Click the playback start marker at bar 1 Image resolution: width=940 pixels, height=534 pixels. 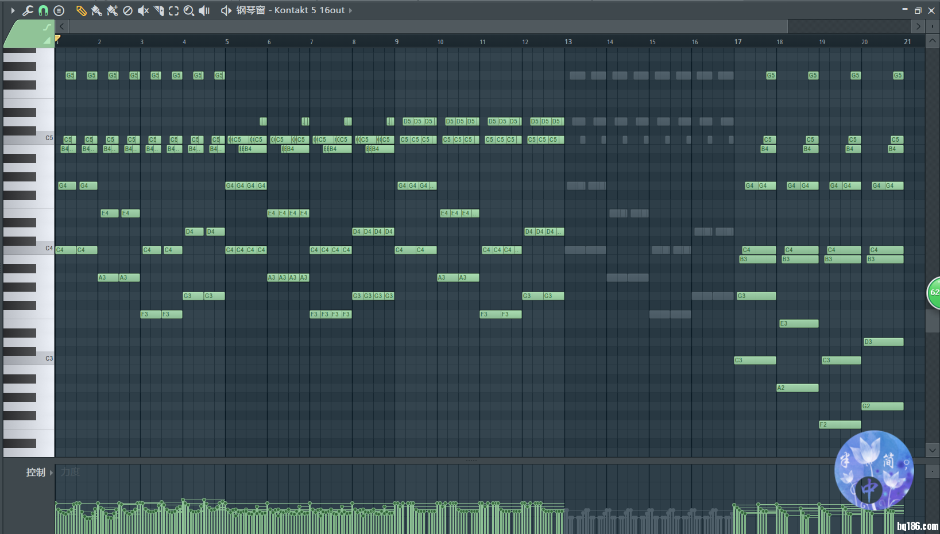(57, 39)
